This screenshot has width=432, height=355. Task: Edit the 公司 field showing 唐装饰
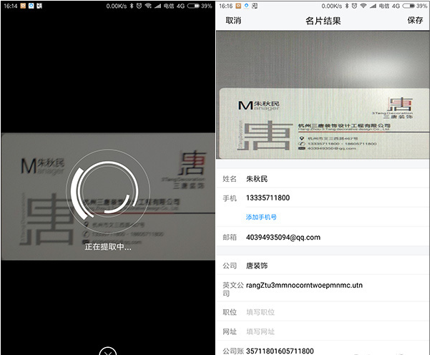323,266
